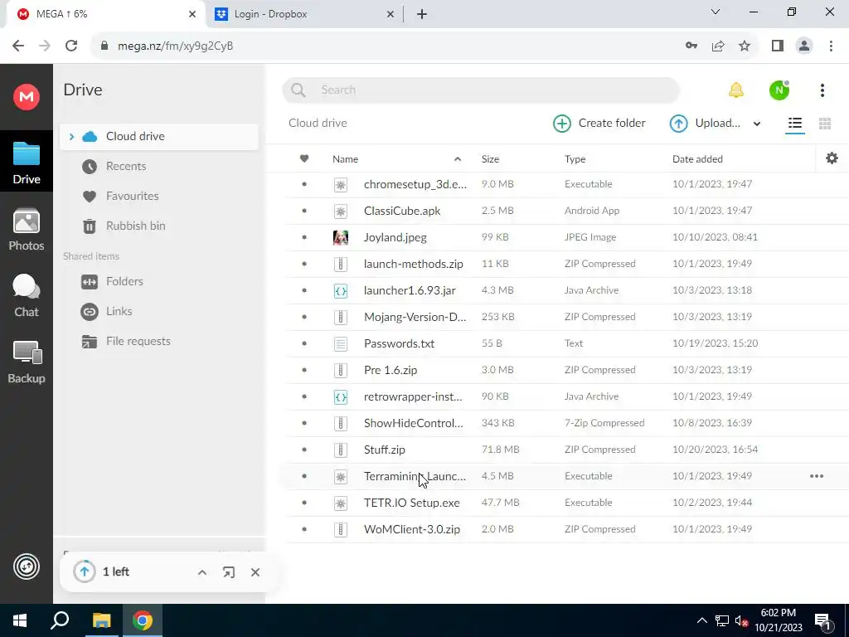
Task: Select launch-methods.zip file icon
Action: (x=341, y=265)
